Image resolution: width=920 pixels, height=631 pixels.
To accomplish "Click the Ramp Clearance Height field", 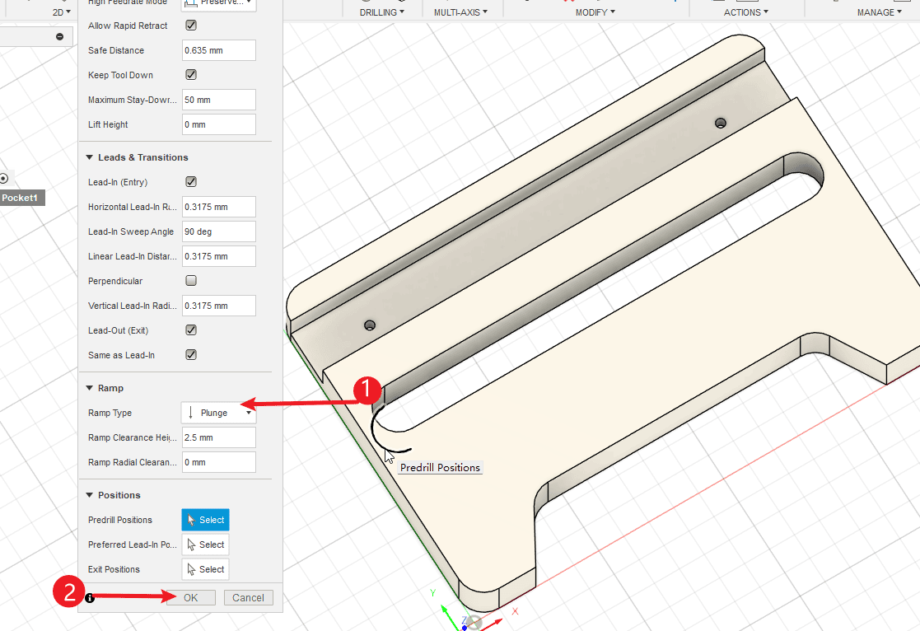I will pyautogui.click(x=218, y=437).
